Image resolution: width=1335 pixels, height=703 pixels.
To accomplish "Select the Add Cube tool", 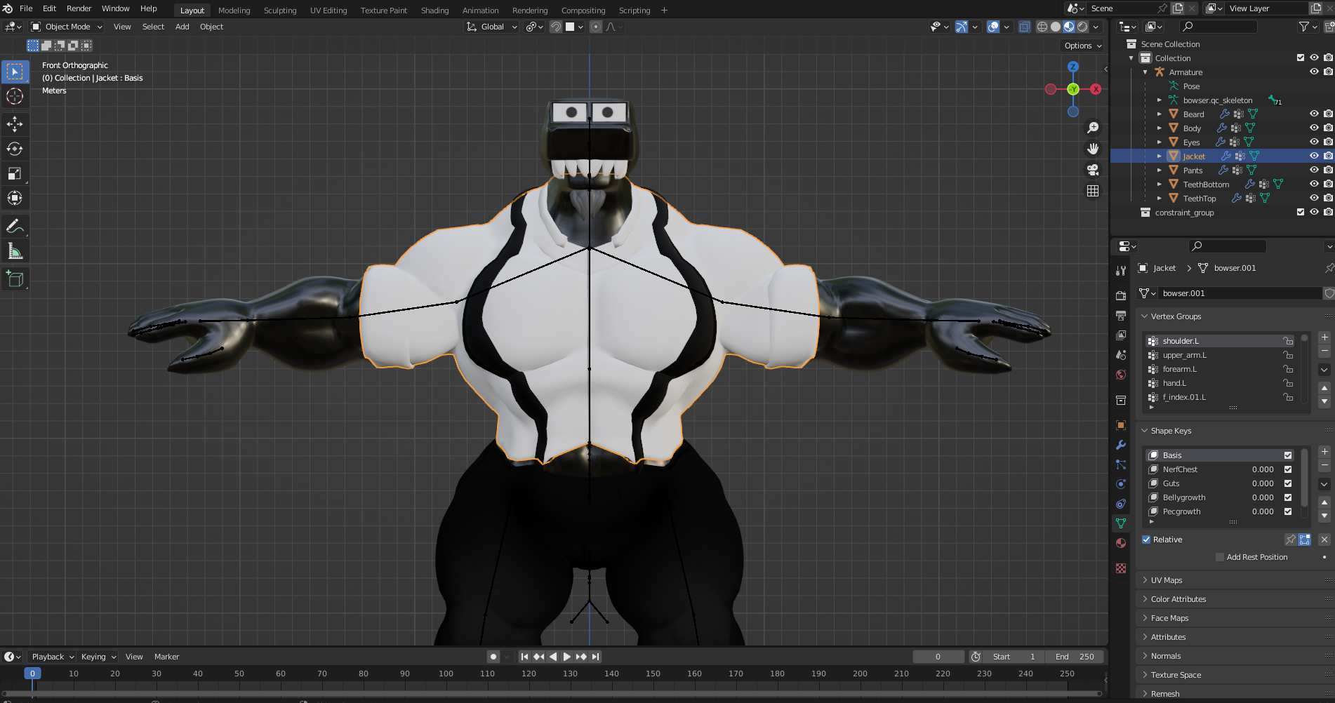I will pyautogui.click(x=15, y=279).
